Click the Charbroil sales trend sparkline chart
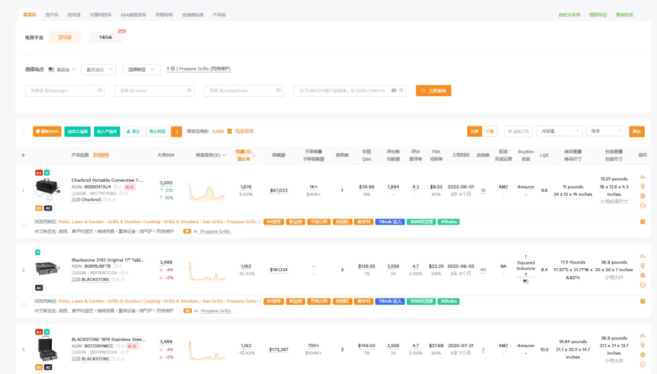Image resolution: width=657 pixels, height=374 pixels. pyautogui.click(x=207, y=191)
